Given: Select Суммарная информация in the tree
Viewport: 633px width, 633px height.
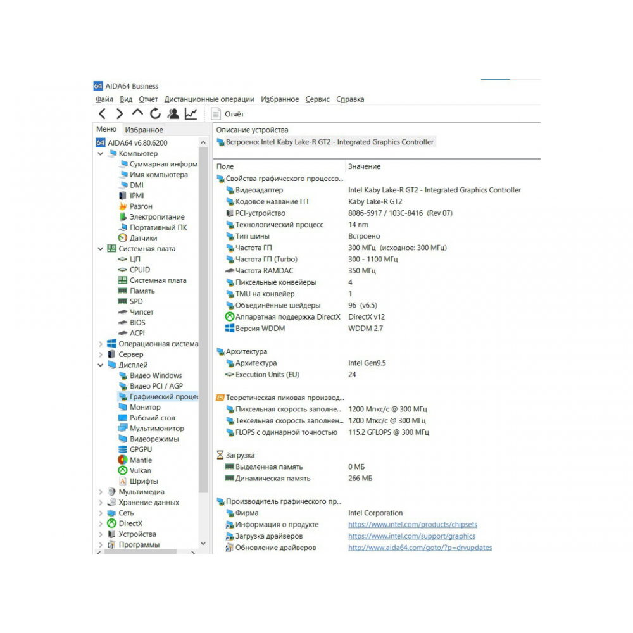Looking at the screenshot, I should pyautogui.click(x=158, y=164).
